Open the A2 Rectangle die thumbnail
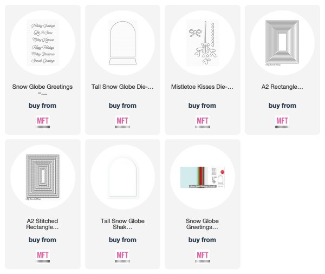325x274 pixels. [x=282, y=43]
